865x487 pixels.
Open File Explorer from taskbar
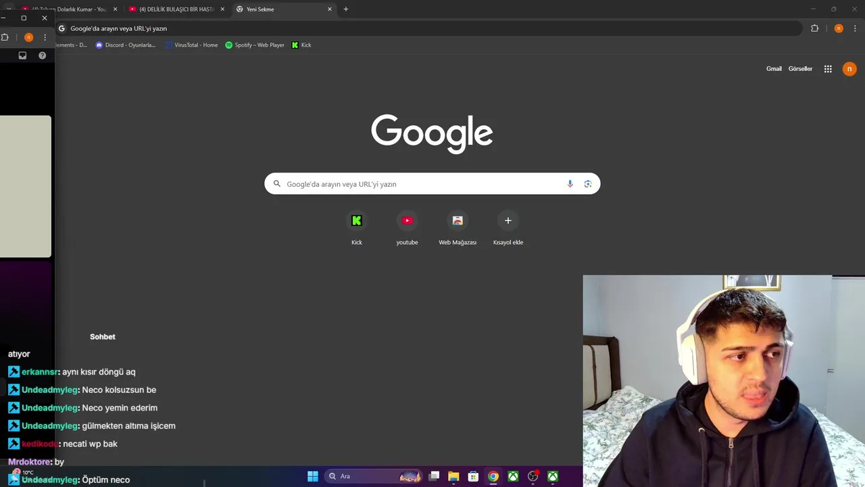click(453, 476)
